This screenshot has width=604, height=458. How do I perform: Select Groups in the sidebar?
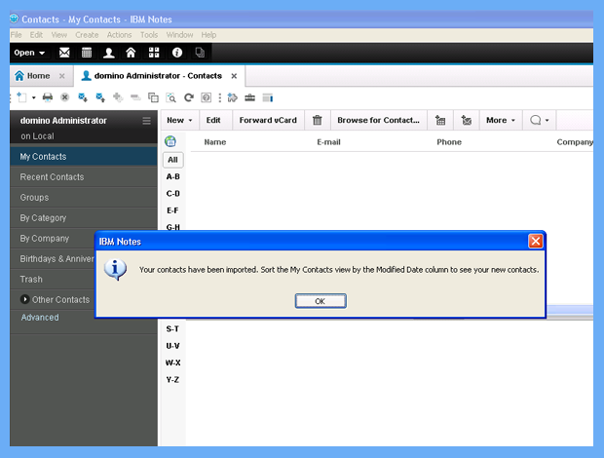(x=84, y=197)
